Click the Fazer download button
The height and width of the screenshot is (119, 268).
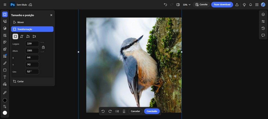pos(222,5)
